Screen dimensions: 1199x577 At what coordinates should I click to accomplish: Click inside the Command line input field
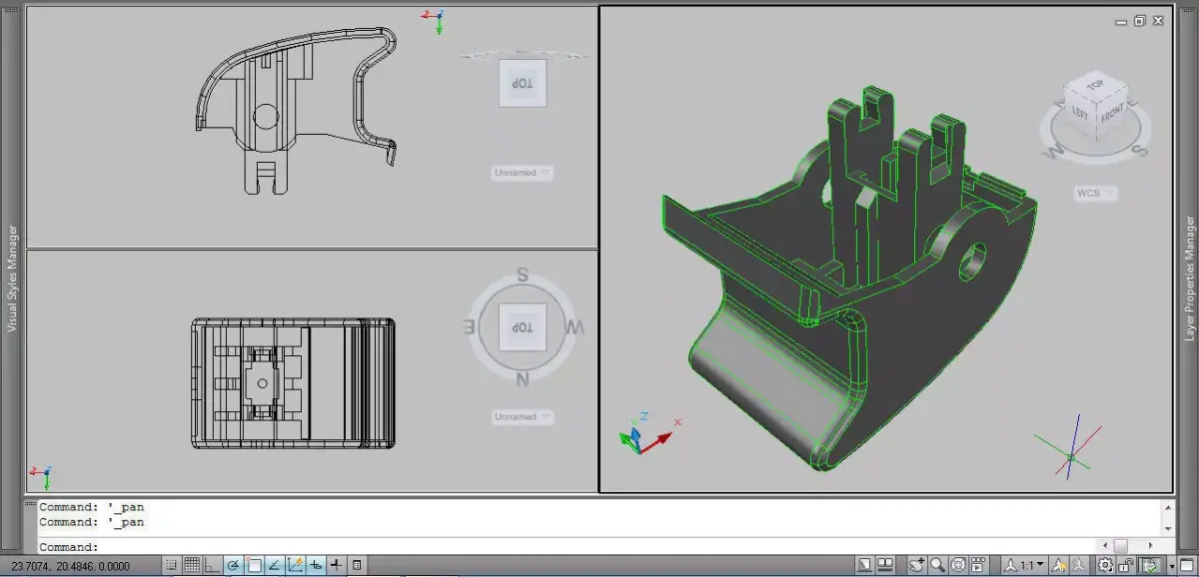[x=400, y=544]
